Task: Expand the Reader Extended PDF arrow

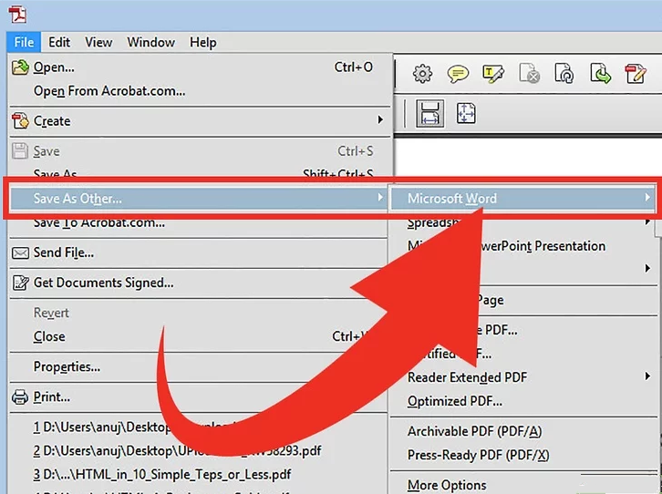Action: (x=647, y=376)
